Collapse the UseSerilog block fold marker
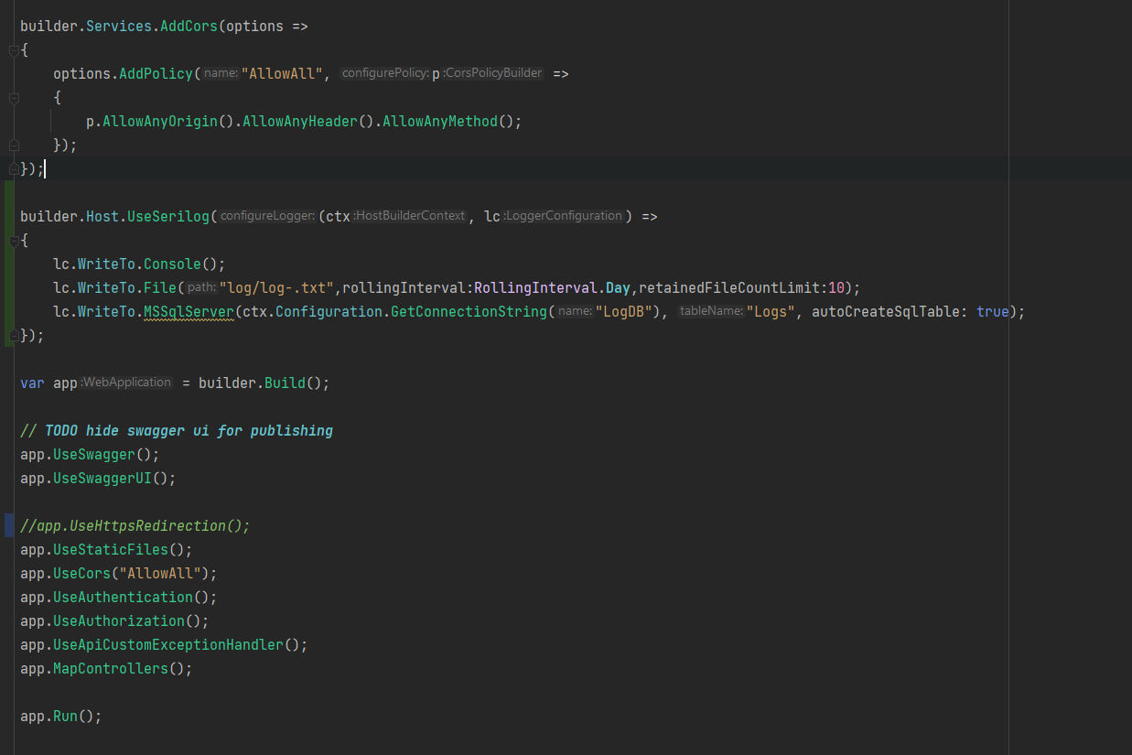1132x755 pixels. pyautogui.click(x=14, y=241)
